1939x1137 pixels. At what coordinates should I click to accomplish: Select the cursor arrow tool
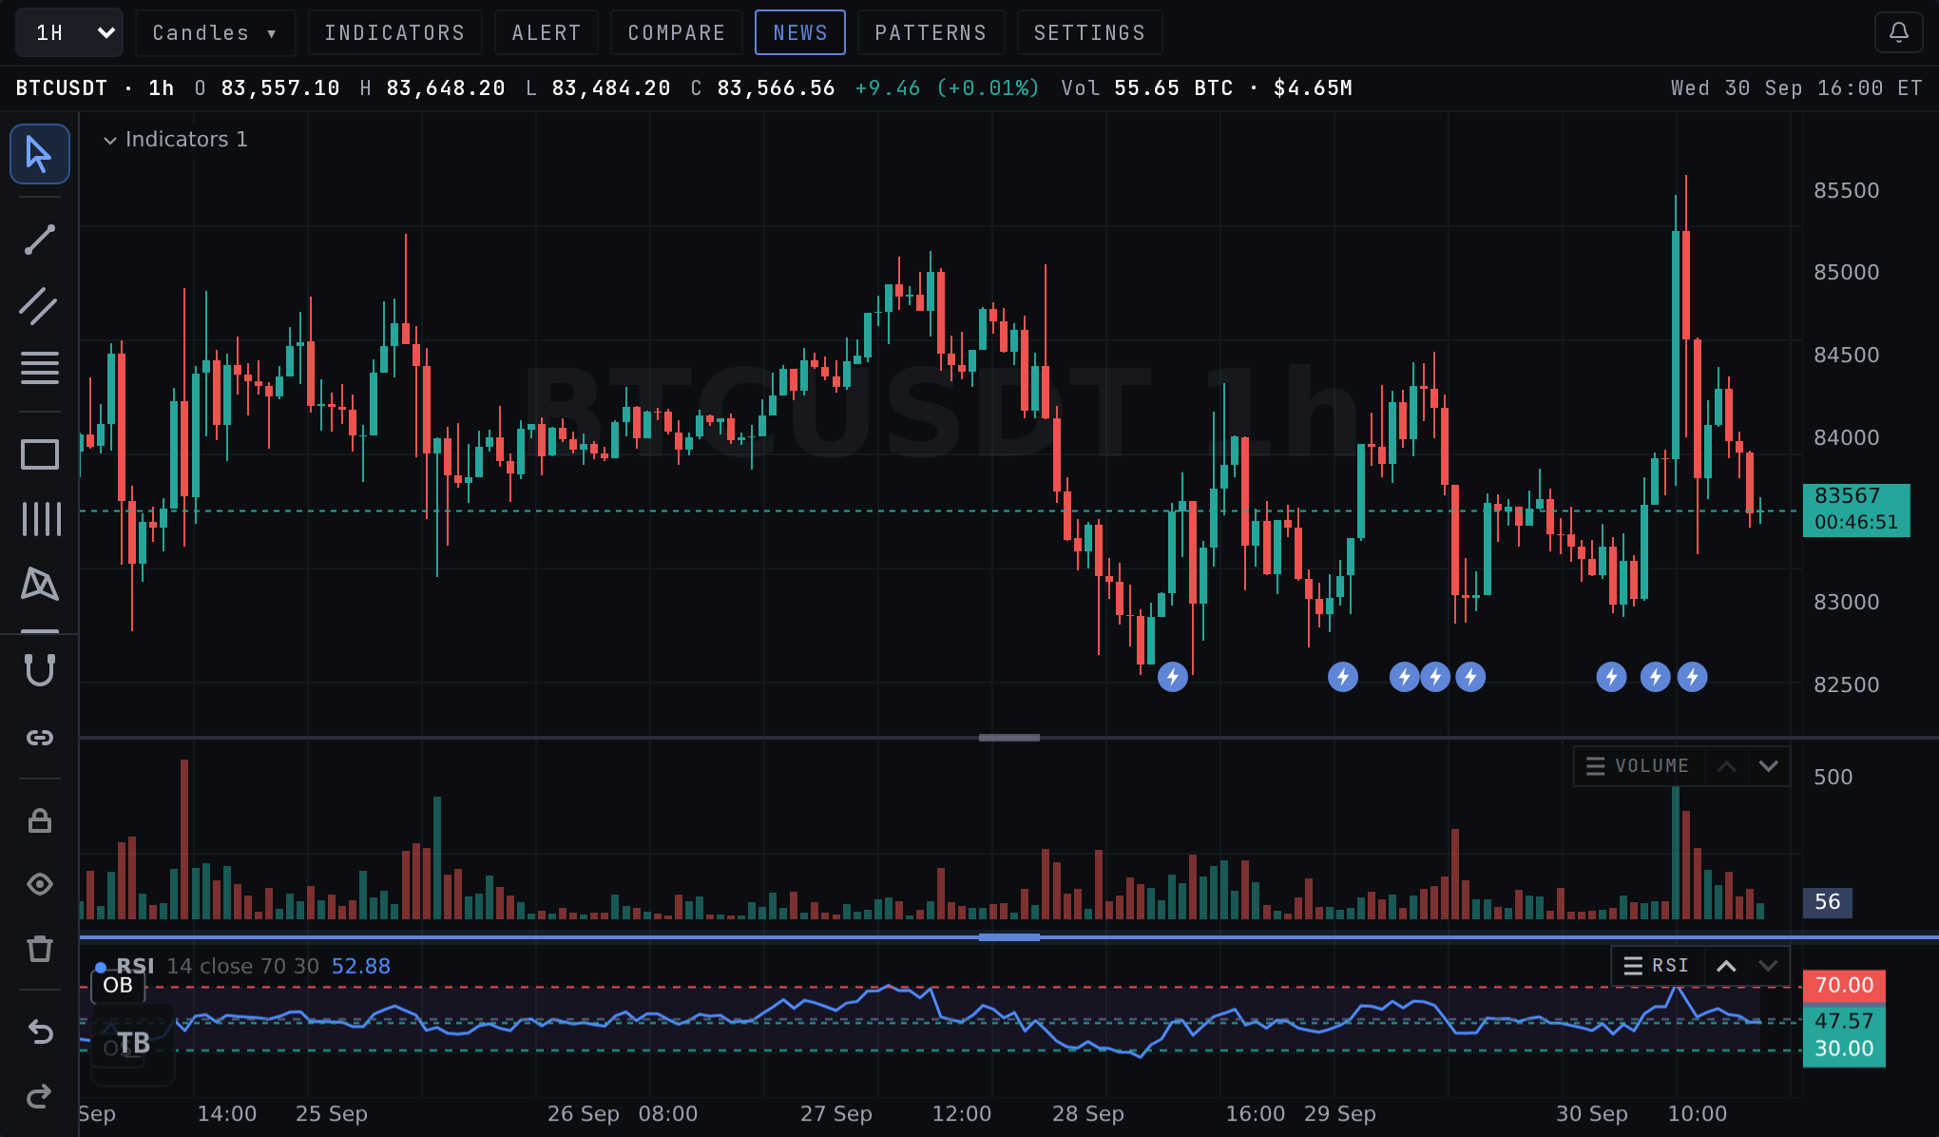tap(39, 154)
